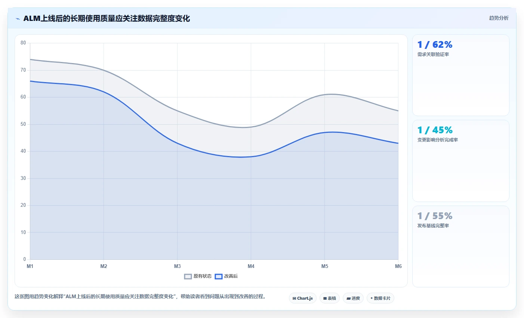Click the 1 / 62% value text
The width and height of the screenshot is (524, 318).
pos(435,44)
